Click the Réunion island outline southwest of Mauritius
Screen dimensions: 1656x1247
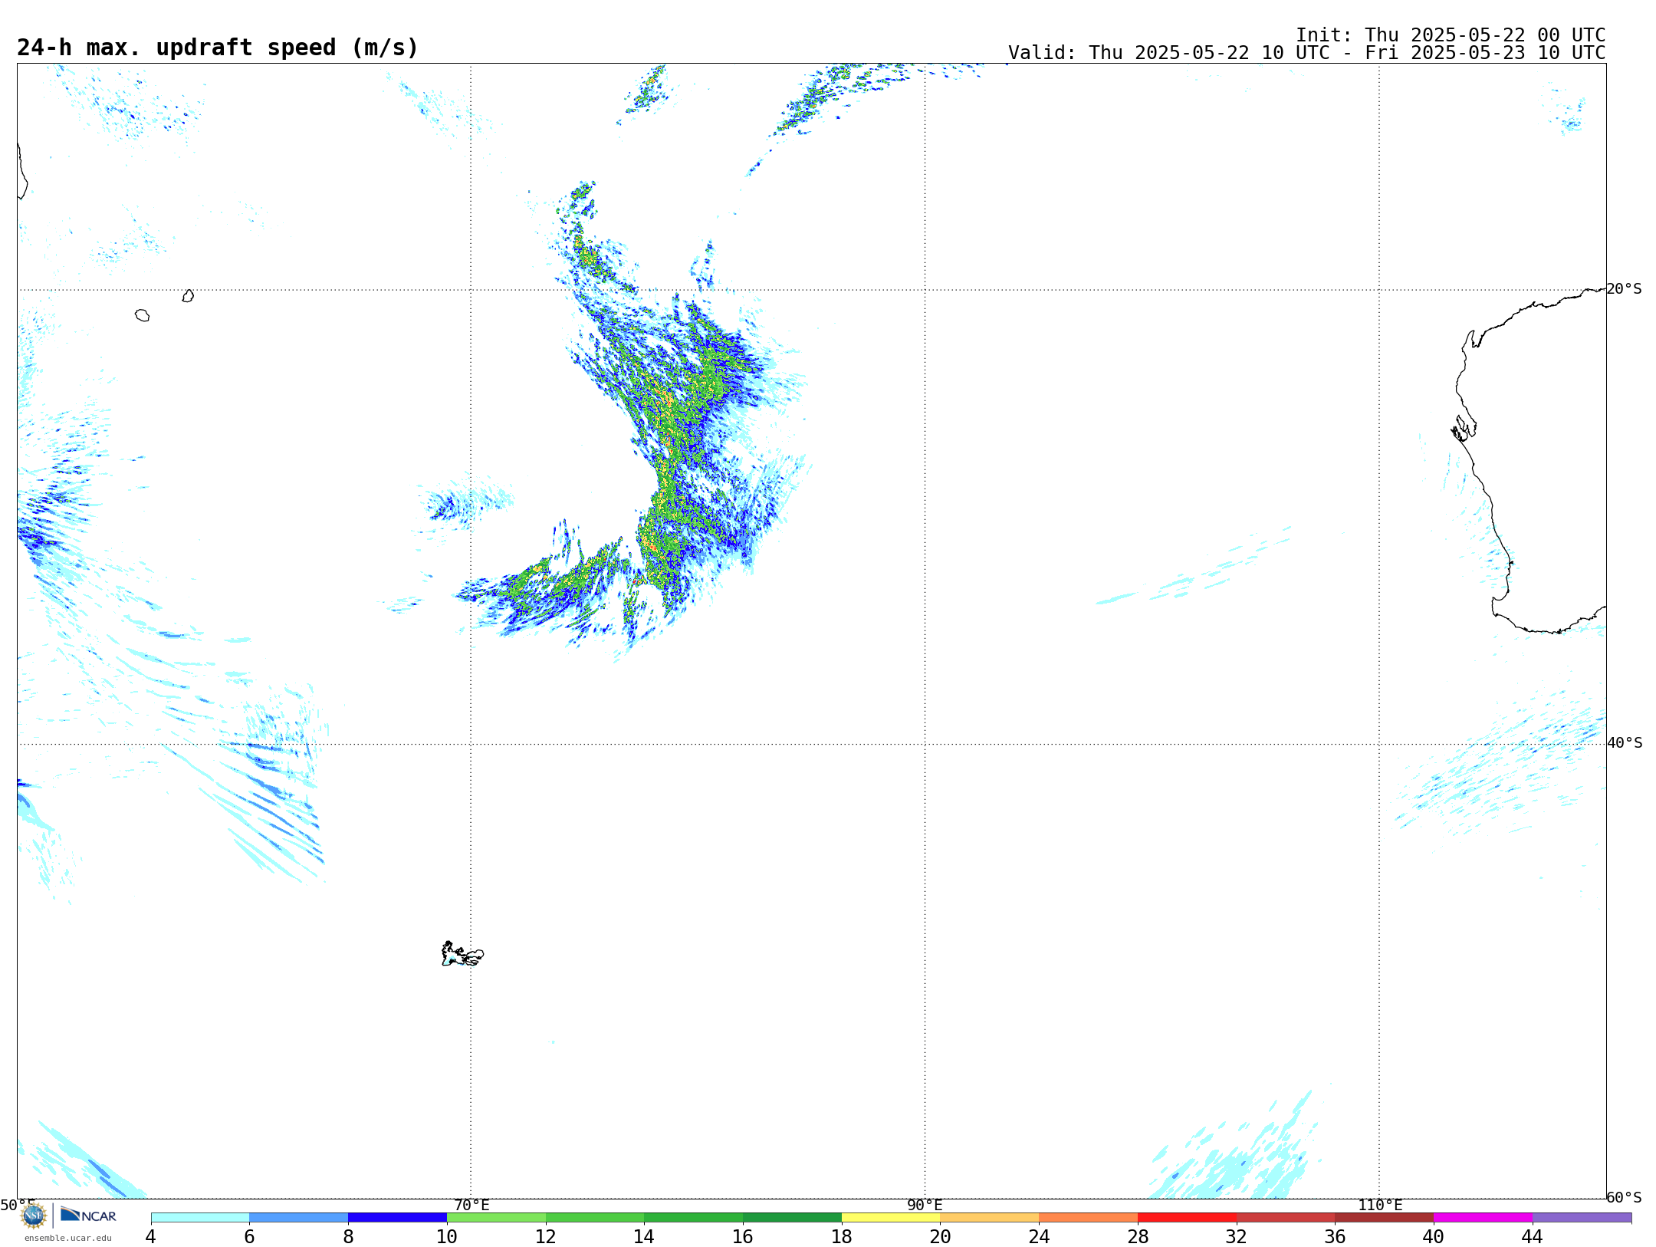[142, 315]
